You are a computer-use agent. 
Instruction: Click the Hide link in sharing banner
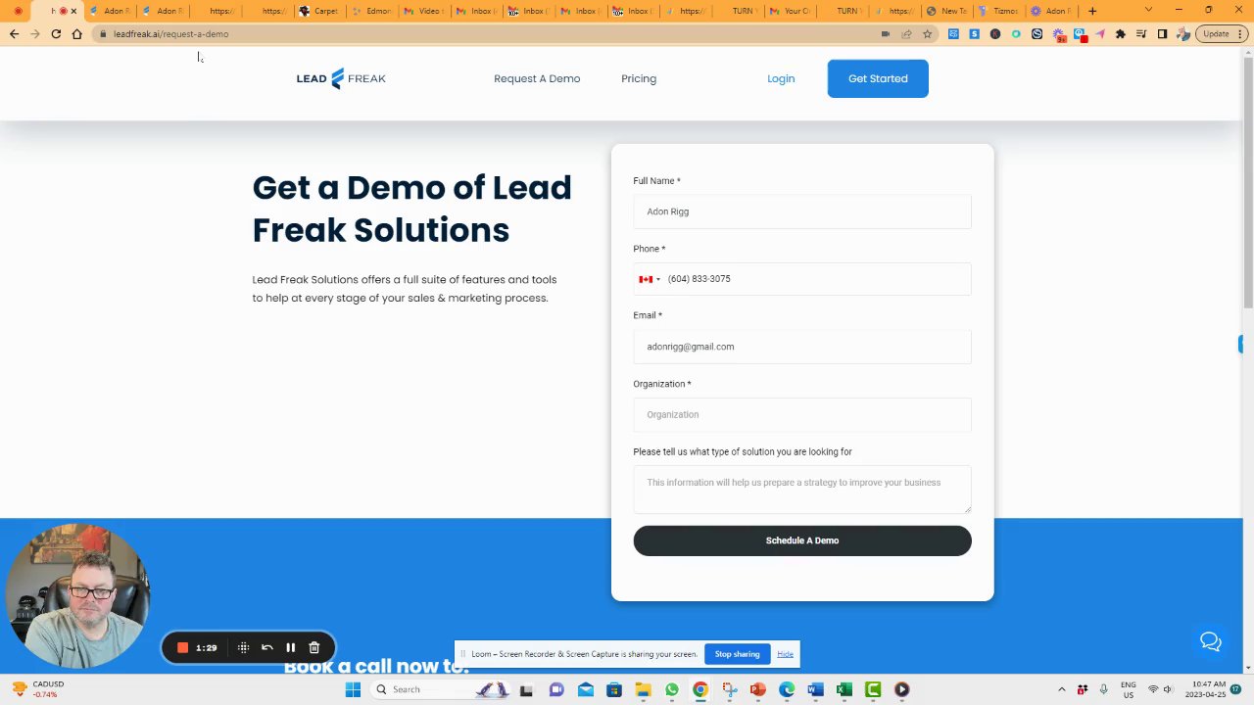tap(785, 654)
